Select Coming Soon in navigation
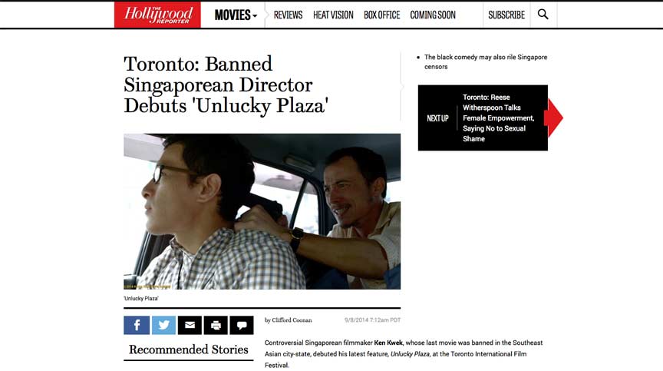This screenshot has width=663, height=371. [x=433, y=15]
